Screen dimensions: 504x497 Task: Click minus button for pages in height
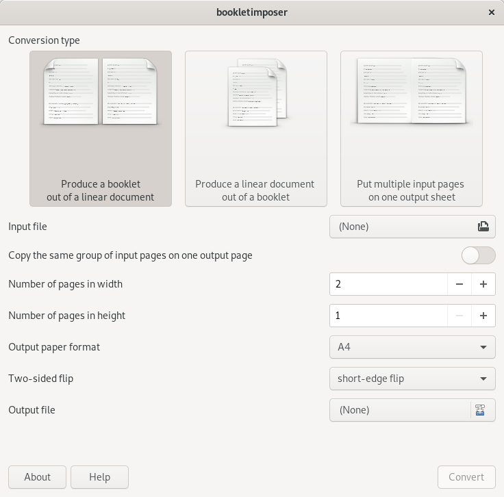(x=459, y=316)
